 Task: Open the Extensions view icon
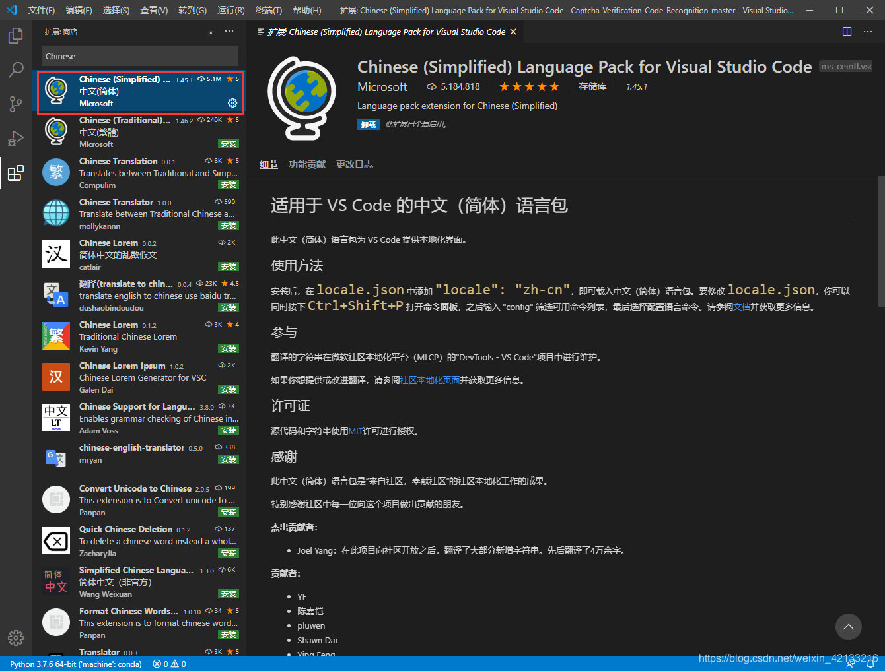click(x=16, y=173)
